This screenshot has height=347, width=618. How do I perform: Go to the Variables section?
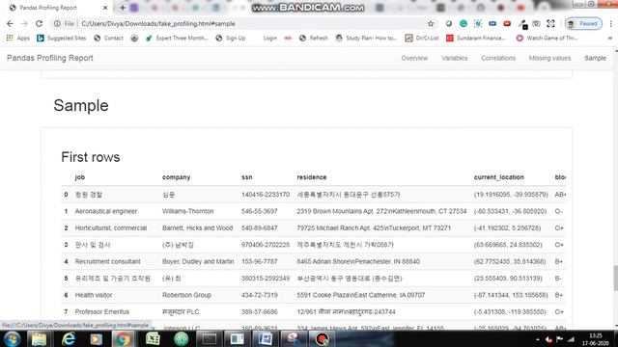455,58
